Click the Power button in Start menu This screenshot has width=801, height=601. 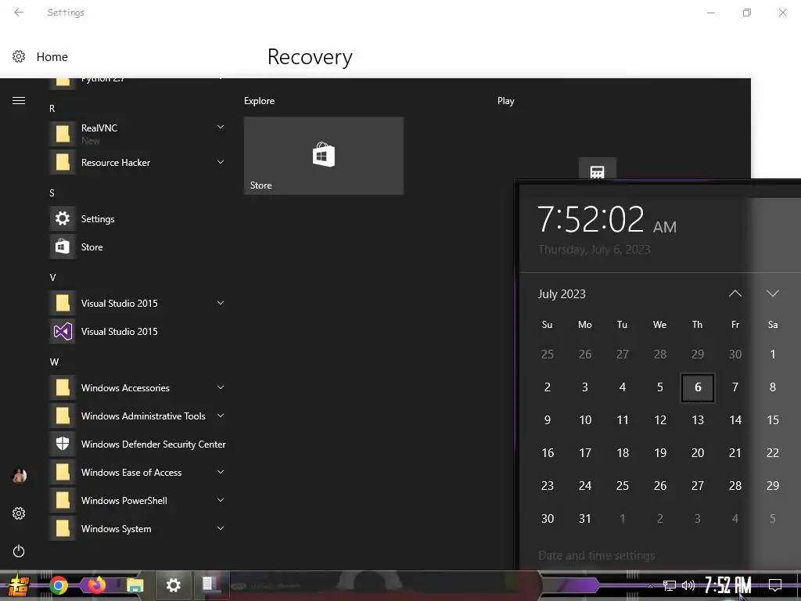[19, 551]
